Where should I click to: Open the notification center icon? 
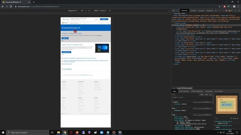click(x=237, y=132)
